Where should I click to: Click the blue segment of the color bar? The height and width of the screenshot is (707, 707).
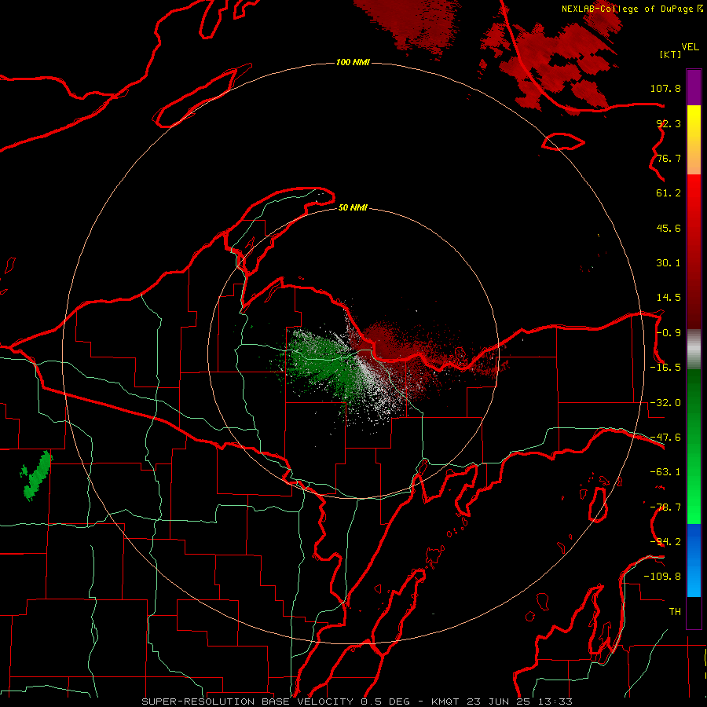pyautogui.click(x=694, y=560)
